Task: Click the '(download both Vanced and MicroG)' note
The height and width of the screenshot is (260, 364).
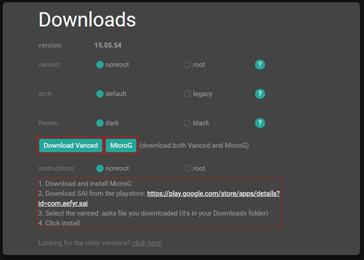Action: (194, 145)
